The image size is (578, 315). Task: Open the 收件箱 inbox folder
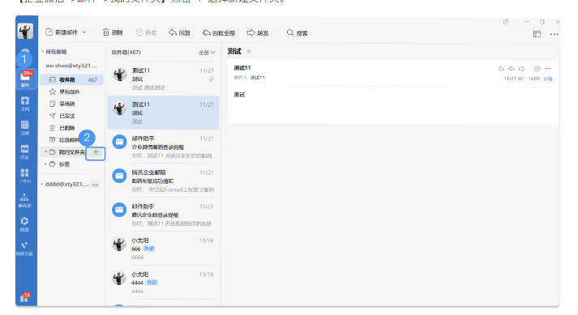click(x=71, y=79)
